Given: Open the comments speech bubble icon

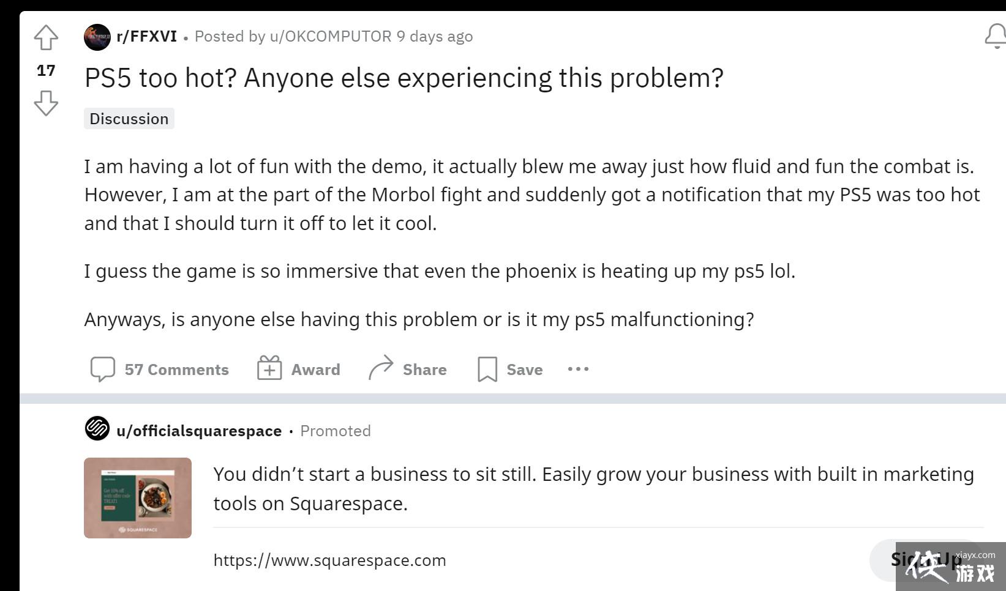Looking at the screenshot, I should click(102, 369).
